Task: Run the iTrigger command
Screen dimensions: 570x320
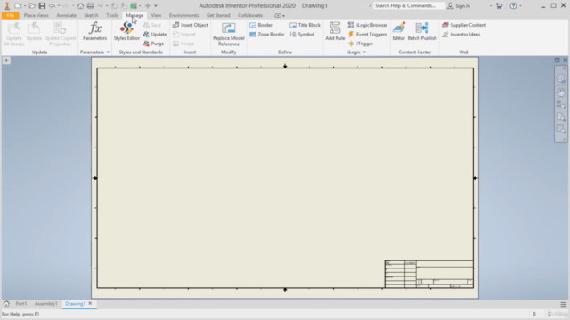Action: [x=360, y=44]
